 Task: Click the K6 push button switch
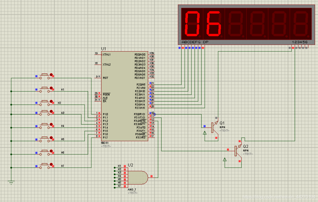(x=45, y=152)
